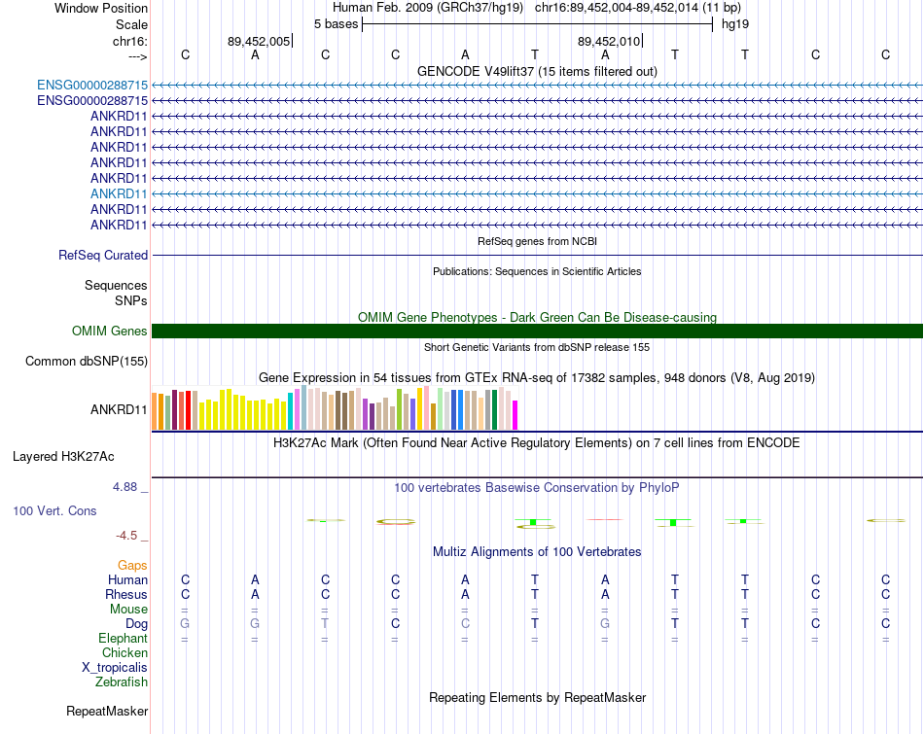Image resolution: width=924 pixels, height=734 pixels.
Task: Open the GENCODE V49lift37 track title
Action: [x=537, y=71]
